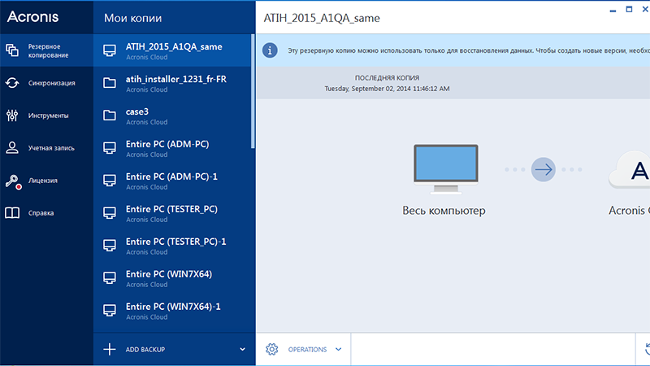Click the folder icon beside case3
This screenshot has height=366, width=650.
pos(110,115)
